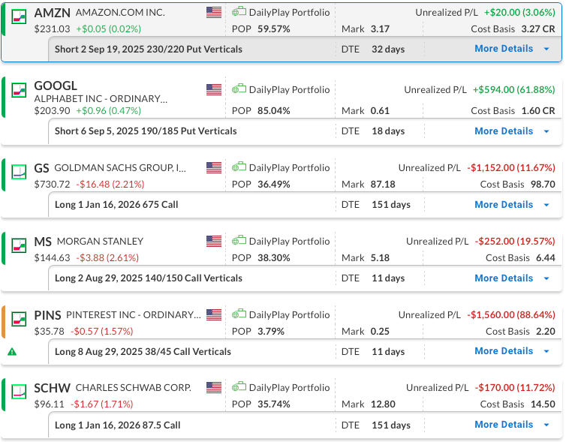Screen dimensions: 566x442
Task: Open the GOOGL chart thumbnail icon
Action: click(19, 90)
